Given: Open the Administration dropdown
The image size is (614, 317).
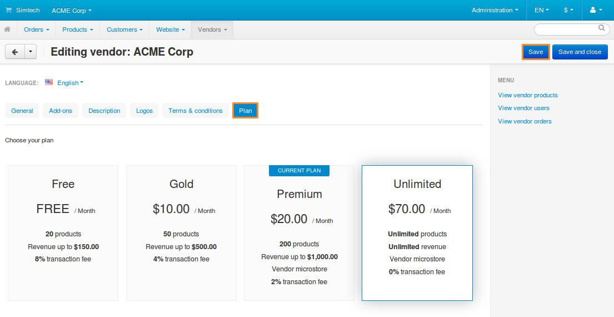Looking at the screenshot, I should [x=495, y=10].
